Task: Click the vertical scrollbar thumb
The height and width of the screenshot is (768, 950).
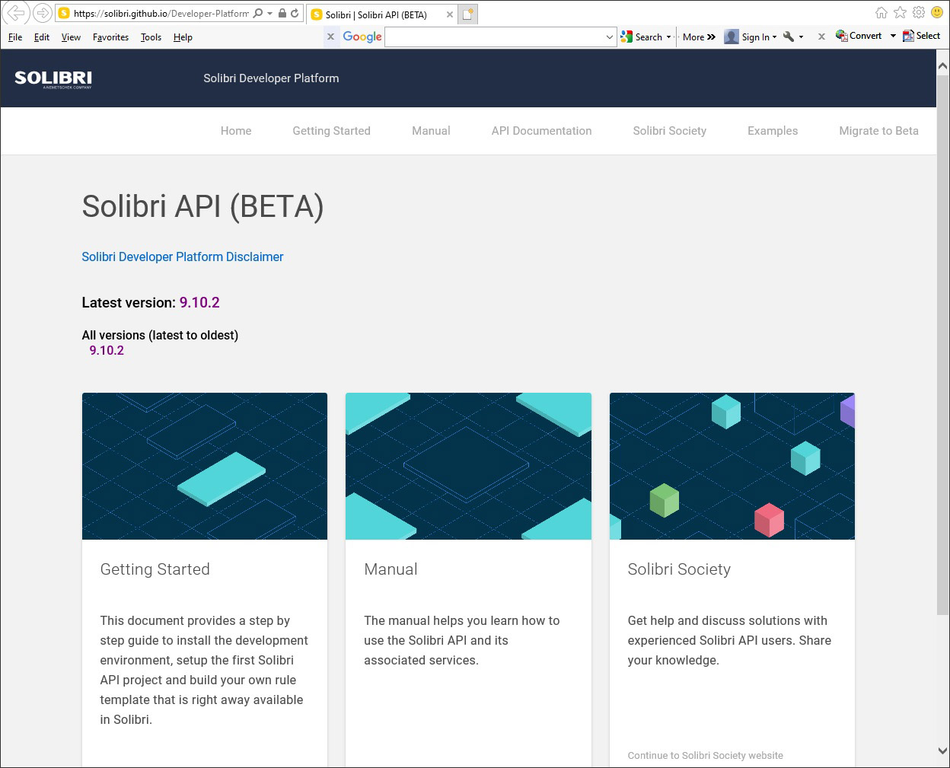Action: tap(943, 344)
